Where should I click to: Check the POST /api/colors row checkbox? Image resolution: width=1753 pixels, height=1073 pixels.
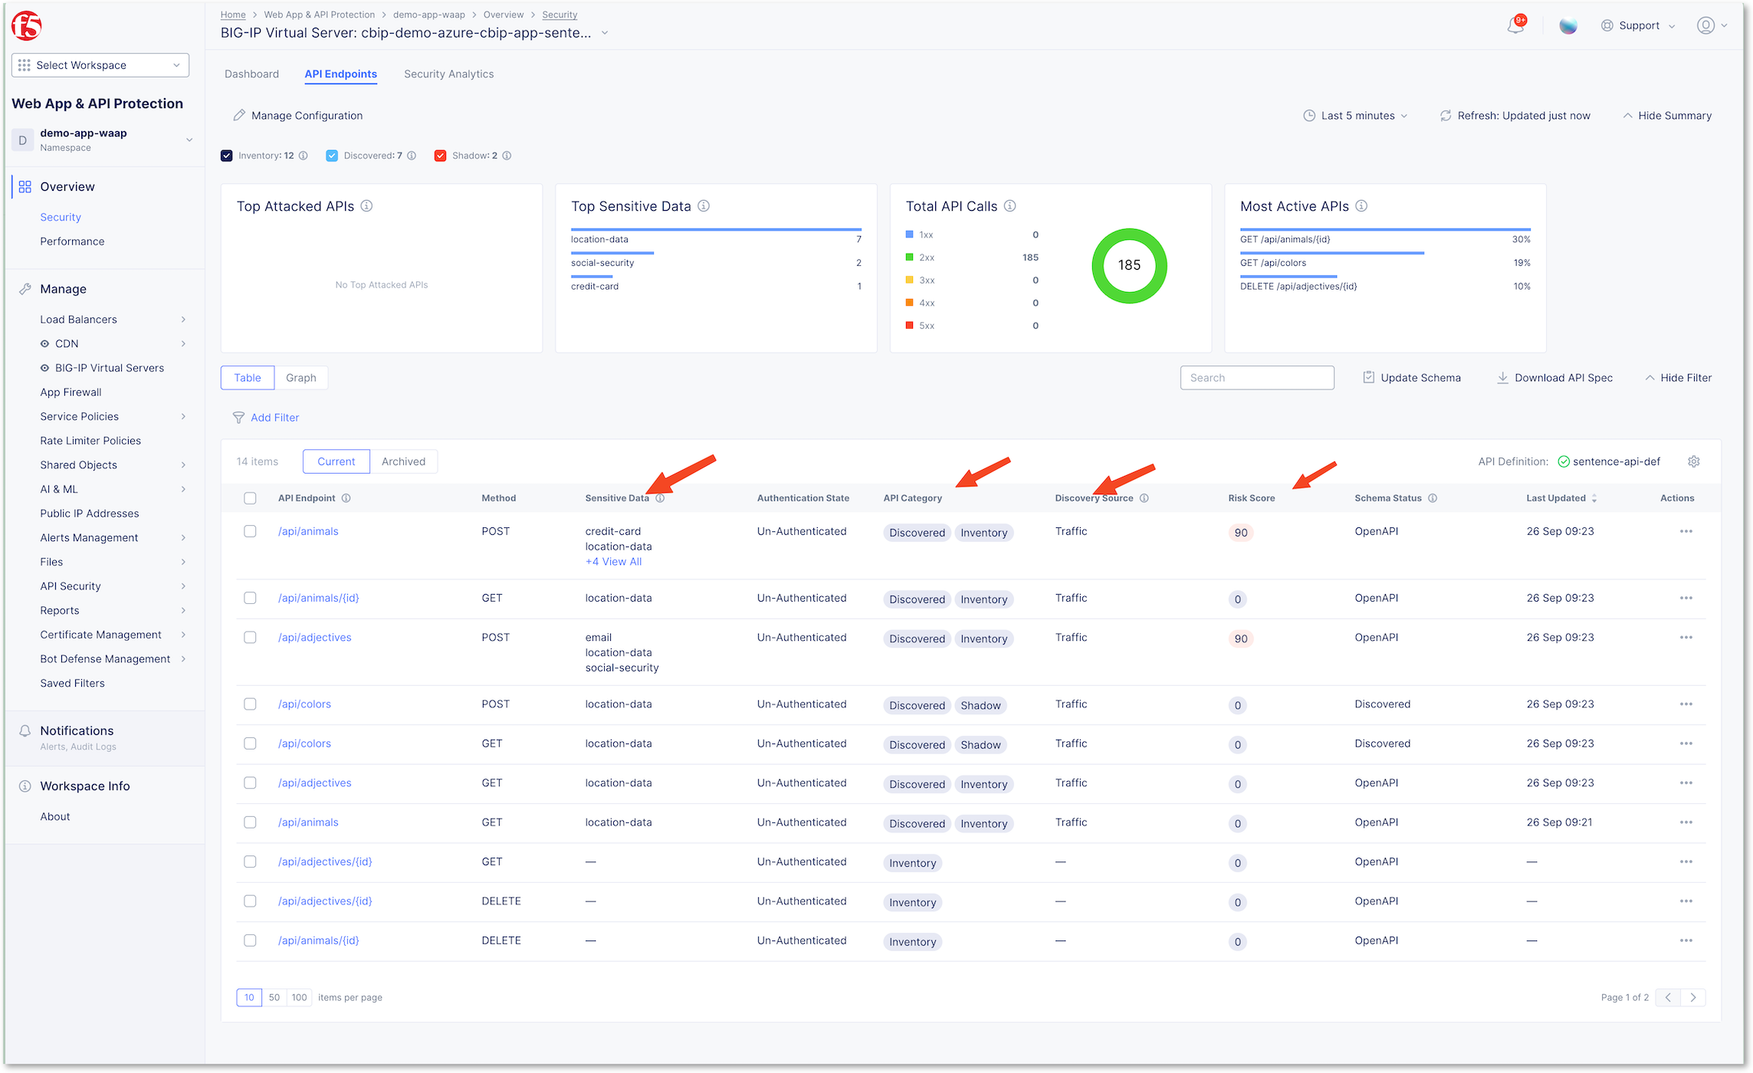(x=250, y=704)
